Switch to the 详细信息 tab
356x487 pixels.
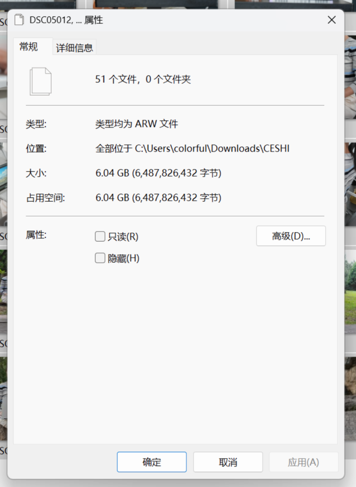[x=74, y=48]
